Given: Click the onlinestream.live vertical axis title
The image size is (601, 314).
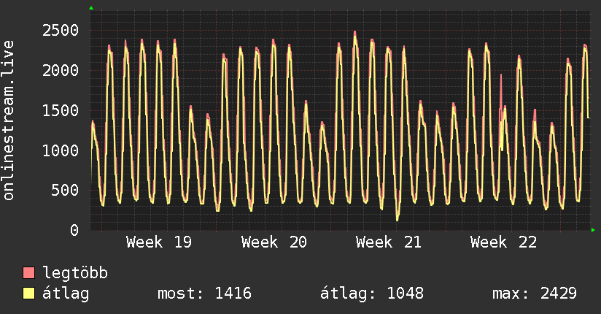Looking at the screenshot, I should click(x=9, y=120).
